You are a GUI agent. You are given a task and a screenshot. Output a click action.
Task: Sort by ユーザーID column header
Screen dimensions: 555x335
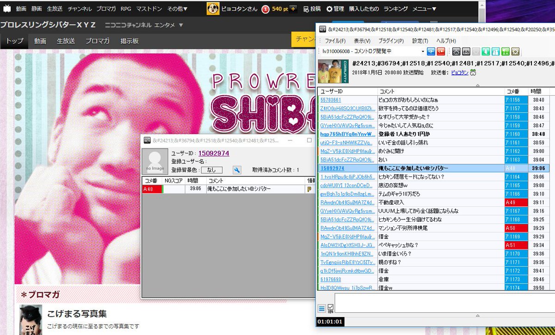tap(348, 91)
